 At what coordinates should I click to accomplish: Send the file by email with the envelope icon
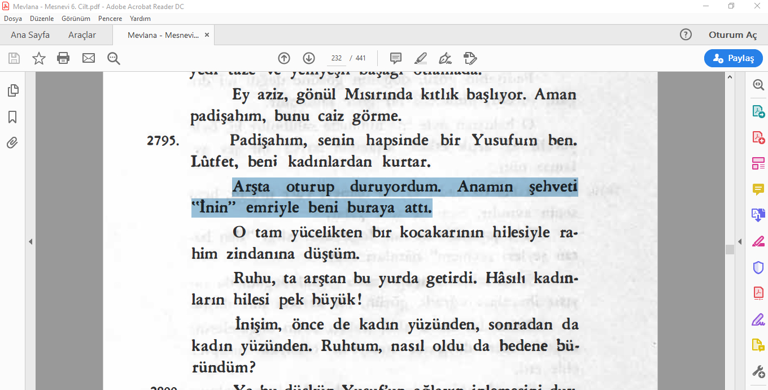click(89, 58)
